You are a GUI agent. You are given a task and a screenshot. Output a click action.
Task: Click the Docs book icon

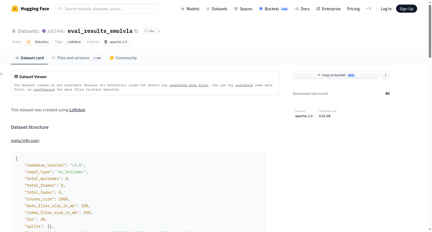[x=297, y=9]
